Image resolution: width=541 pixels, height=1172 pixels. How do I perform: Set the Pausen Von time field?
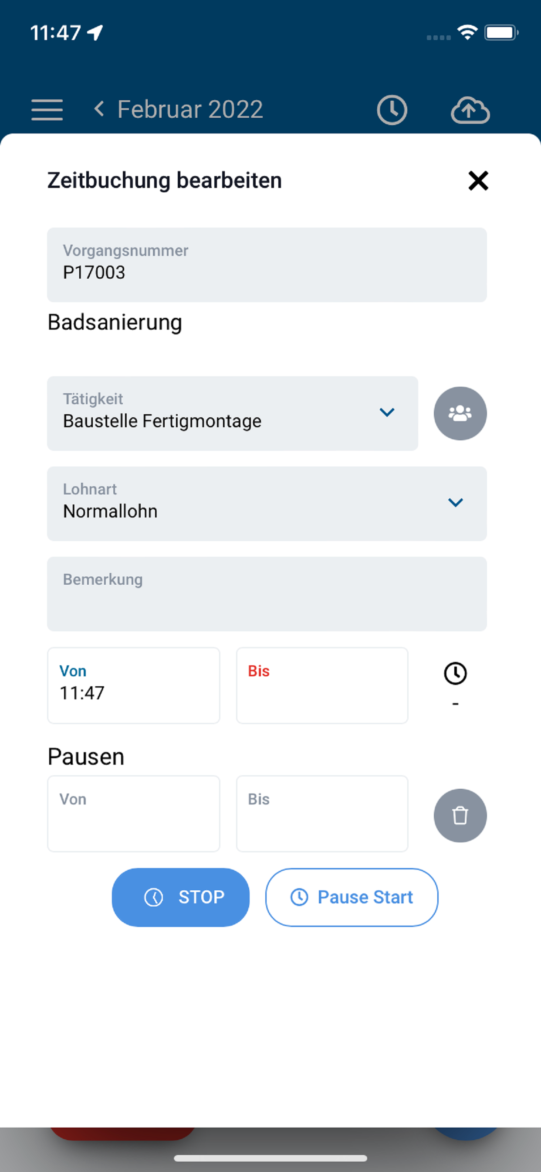tap(133, 814)
